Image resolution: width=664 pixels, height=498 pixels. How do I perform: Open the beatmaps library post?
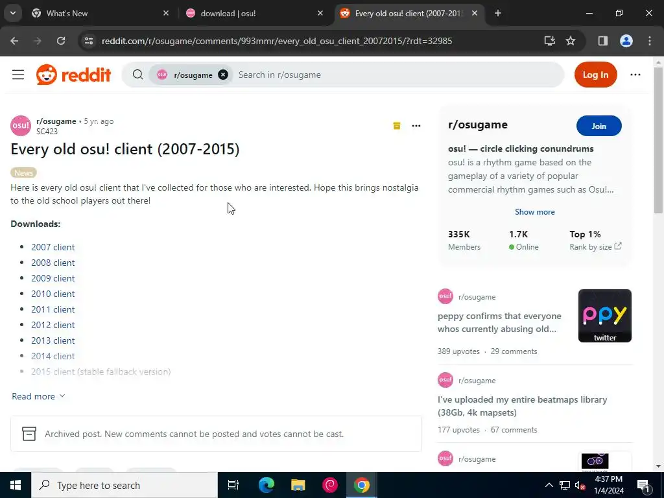523,406
